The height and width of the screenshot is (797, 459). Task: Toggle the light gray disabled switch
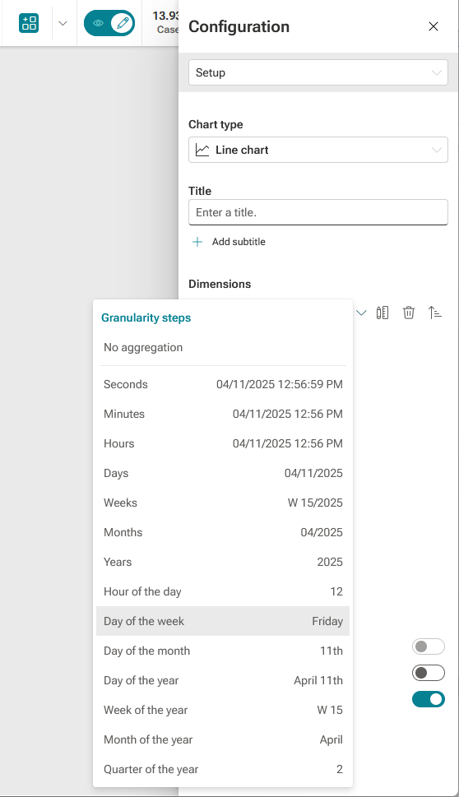pos(429,646)
